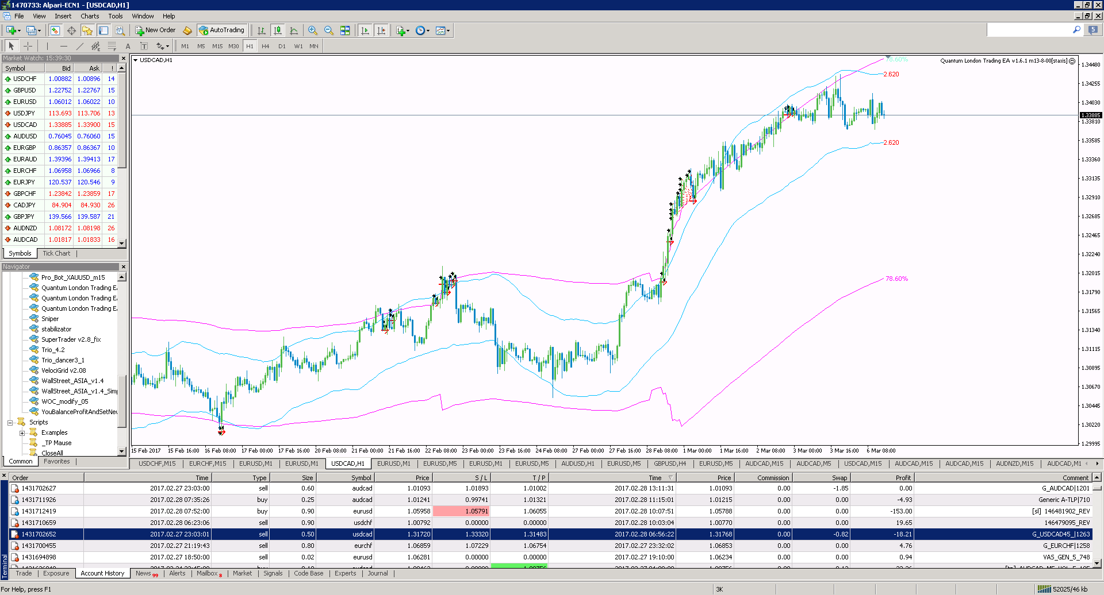This screenshot has width=1104, height=595.
Task: Click the Zoom Out magnifier
Action: coord(328,30)
